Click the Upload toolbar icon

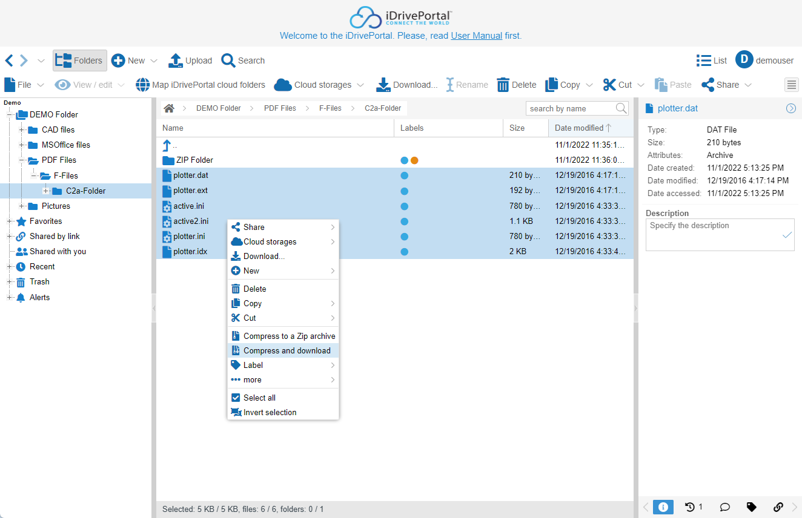[176, 61]
